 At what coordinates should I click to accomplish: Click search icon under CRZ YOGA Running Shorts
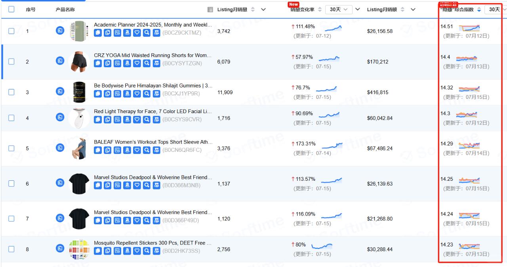click(147, 63)
